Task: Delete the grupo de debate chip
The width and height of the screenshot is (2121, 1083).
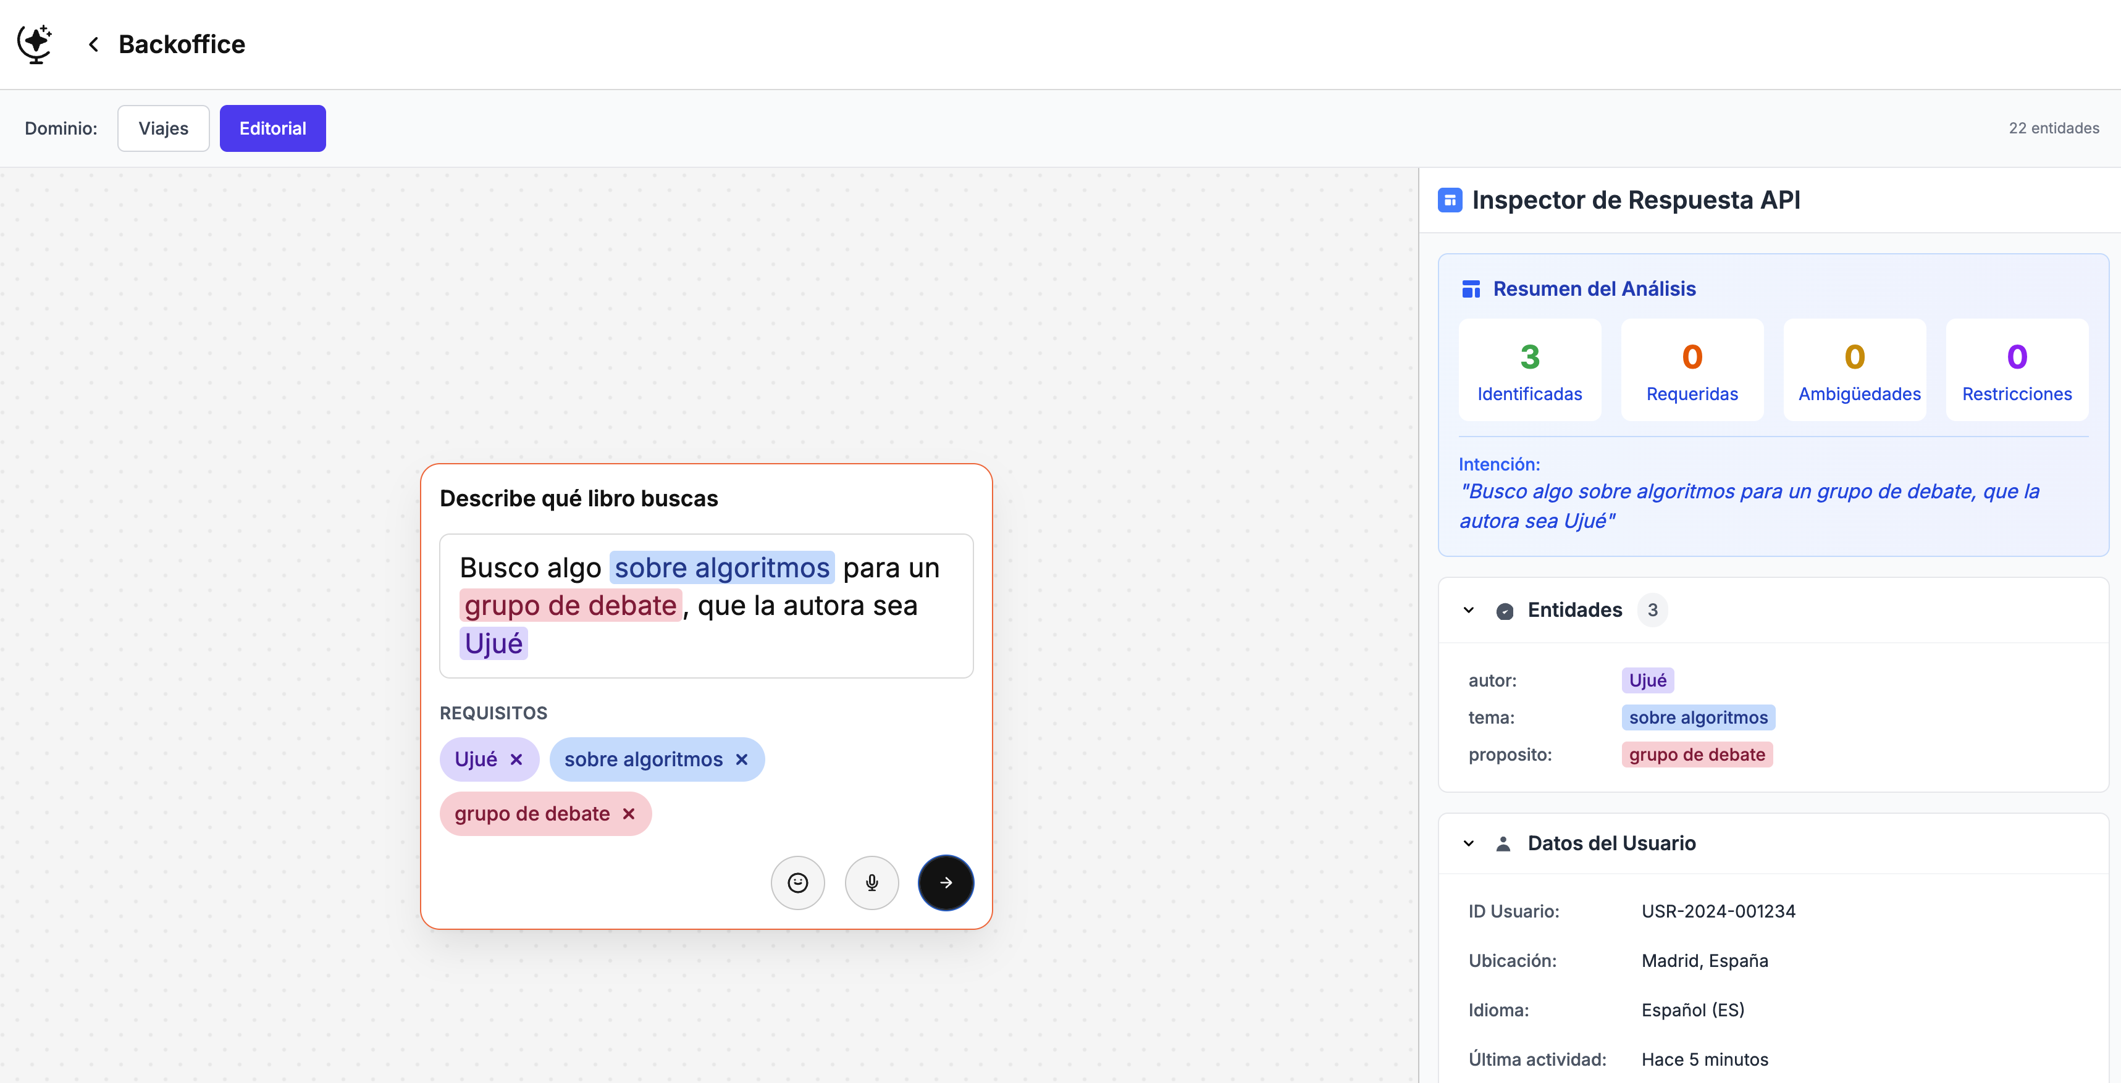Action: (628, 813)
